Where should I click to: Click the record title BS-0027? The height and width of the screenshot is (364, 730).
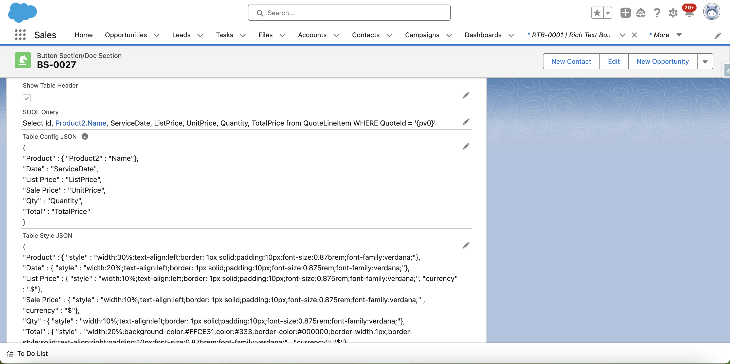(x=56, y=65)
